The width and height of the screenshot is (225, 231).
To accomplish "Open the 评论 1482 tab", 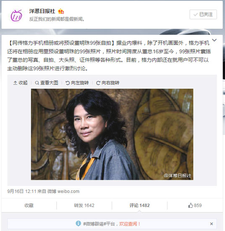I will pos(140,205).
